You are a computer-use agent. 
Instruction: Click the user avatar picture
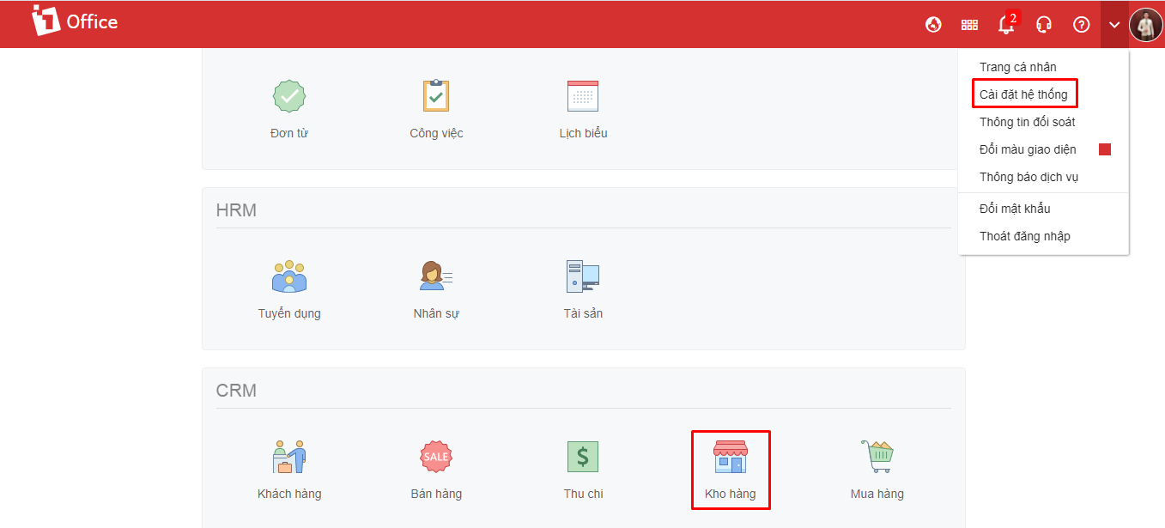coord(1145,25)
